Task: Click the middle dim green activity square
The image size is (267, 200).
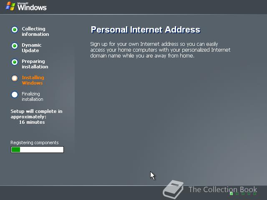Action: pyautogui.click(x=243, y=193)
